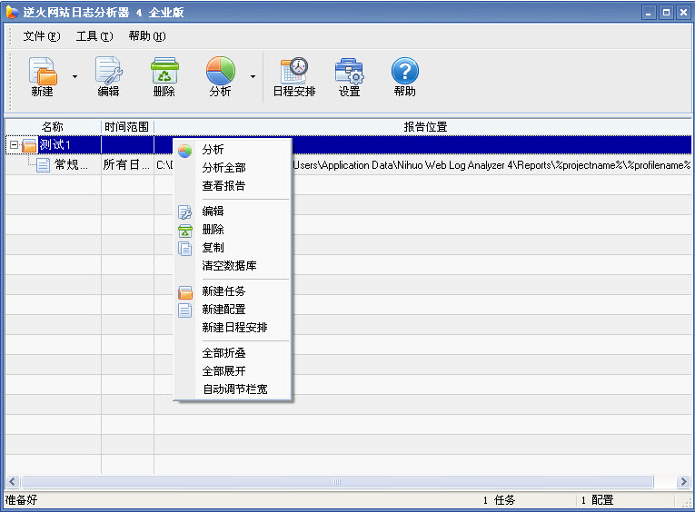Open the 文件(F) menu
Viewport: 695px width, 512px height.
point(41,36)
